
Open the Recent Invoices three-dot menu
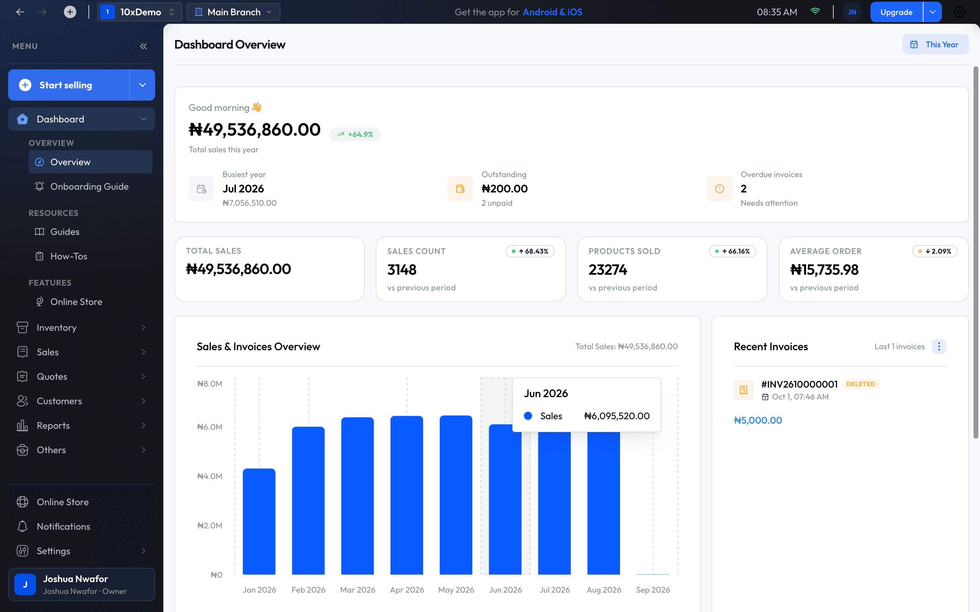coord(939,346)
